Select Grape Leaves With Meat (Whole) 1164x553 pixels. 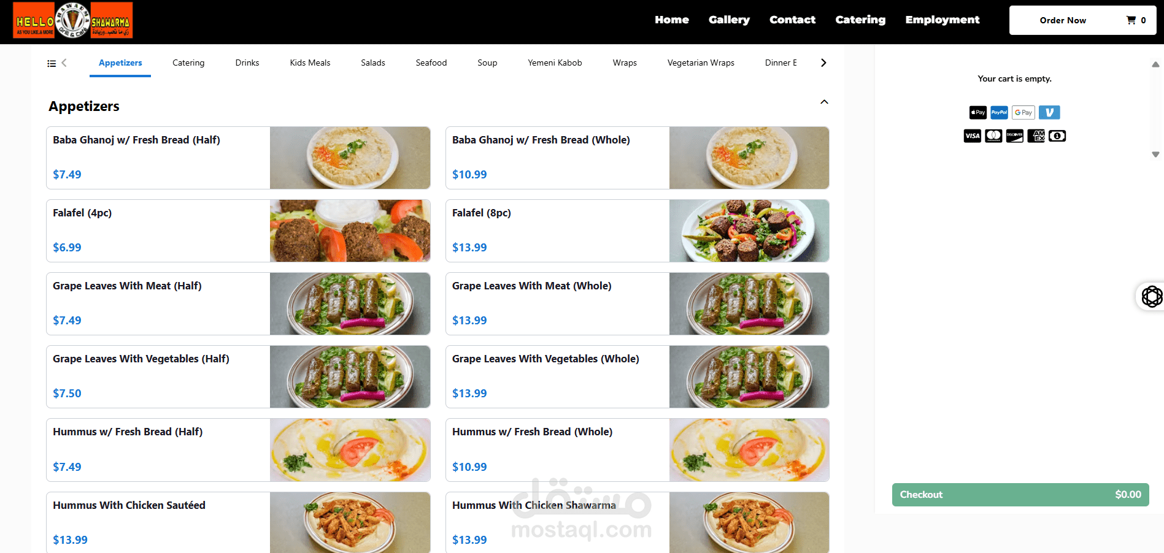click(638, 303)
